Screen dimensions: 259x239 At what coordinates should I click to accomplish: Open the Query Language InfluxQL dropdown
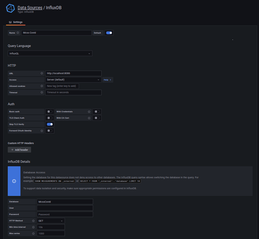(50, 53)
